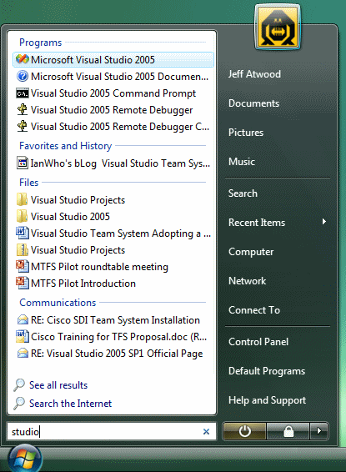346x472 pixels.
Task: Click the IanWho's bLog favorite page icon
Action: (23, 163)
